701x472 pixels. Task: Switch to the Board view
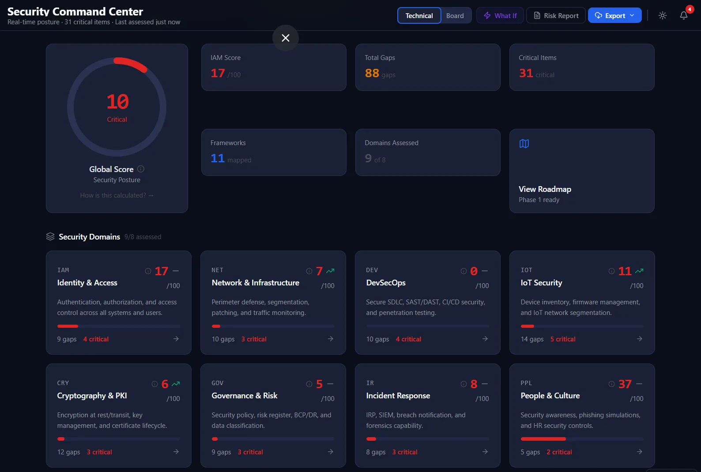(455, 15)
